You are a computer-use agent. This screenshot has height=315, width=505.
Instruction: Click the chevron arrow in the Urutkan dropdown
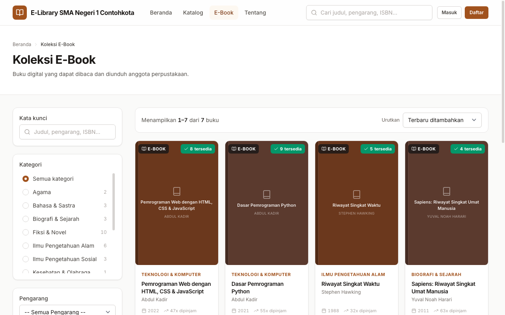(474, 120)
